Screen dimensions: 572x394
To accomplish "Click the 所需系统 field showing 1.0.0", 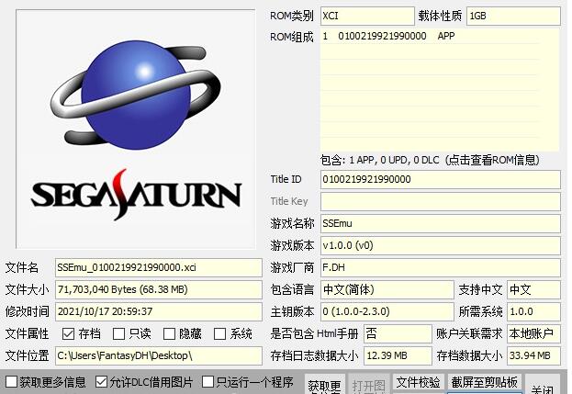I will point(533,311).
